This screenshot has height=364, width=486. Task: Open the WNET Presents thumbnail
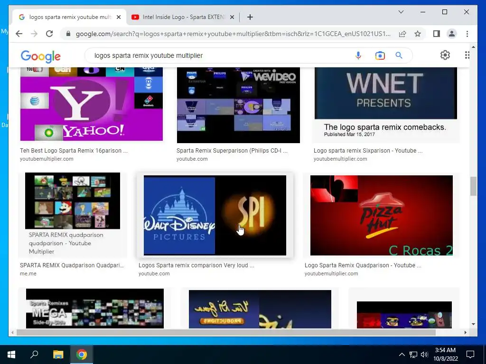(385, 105)
